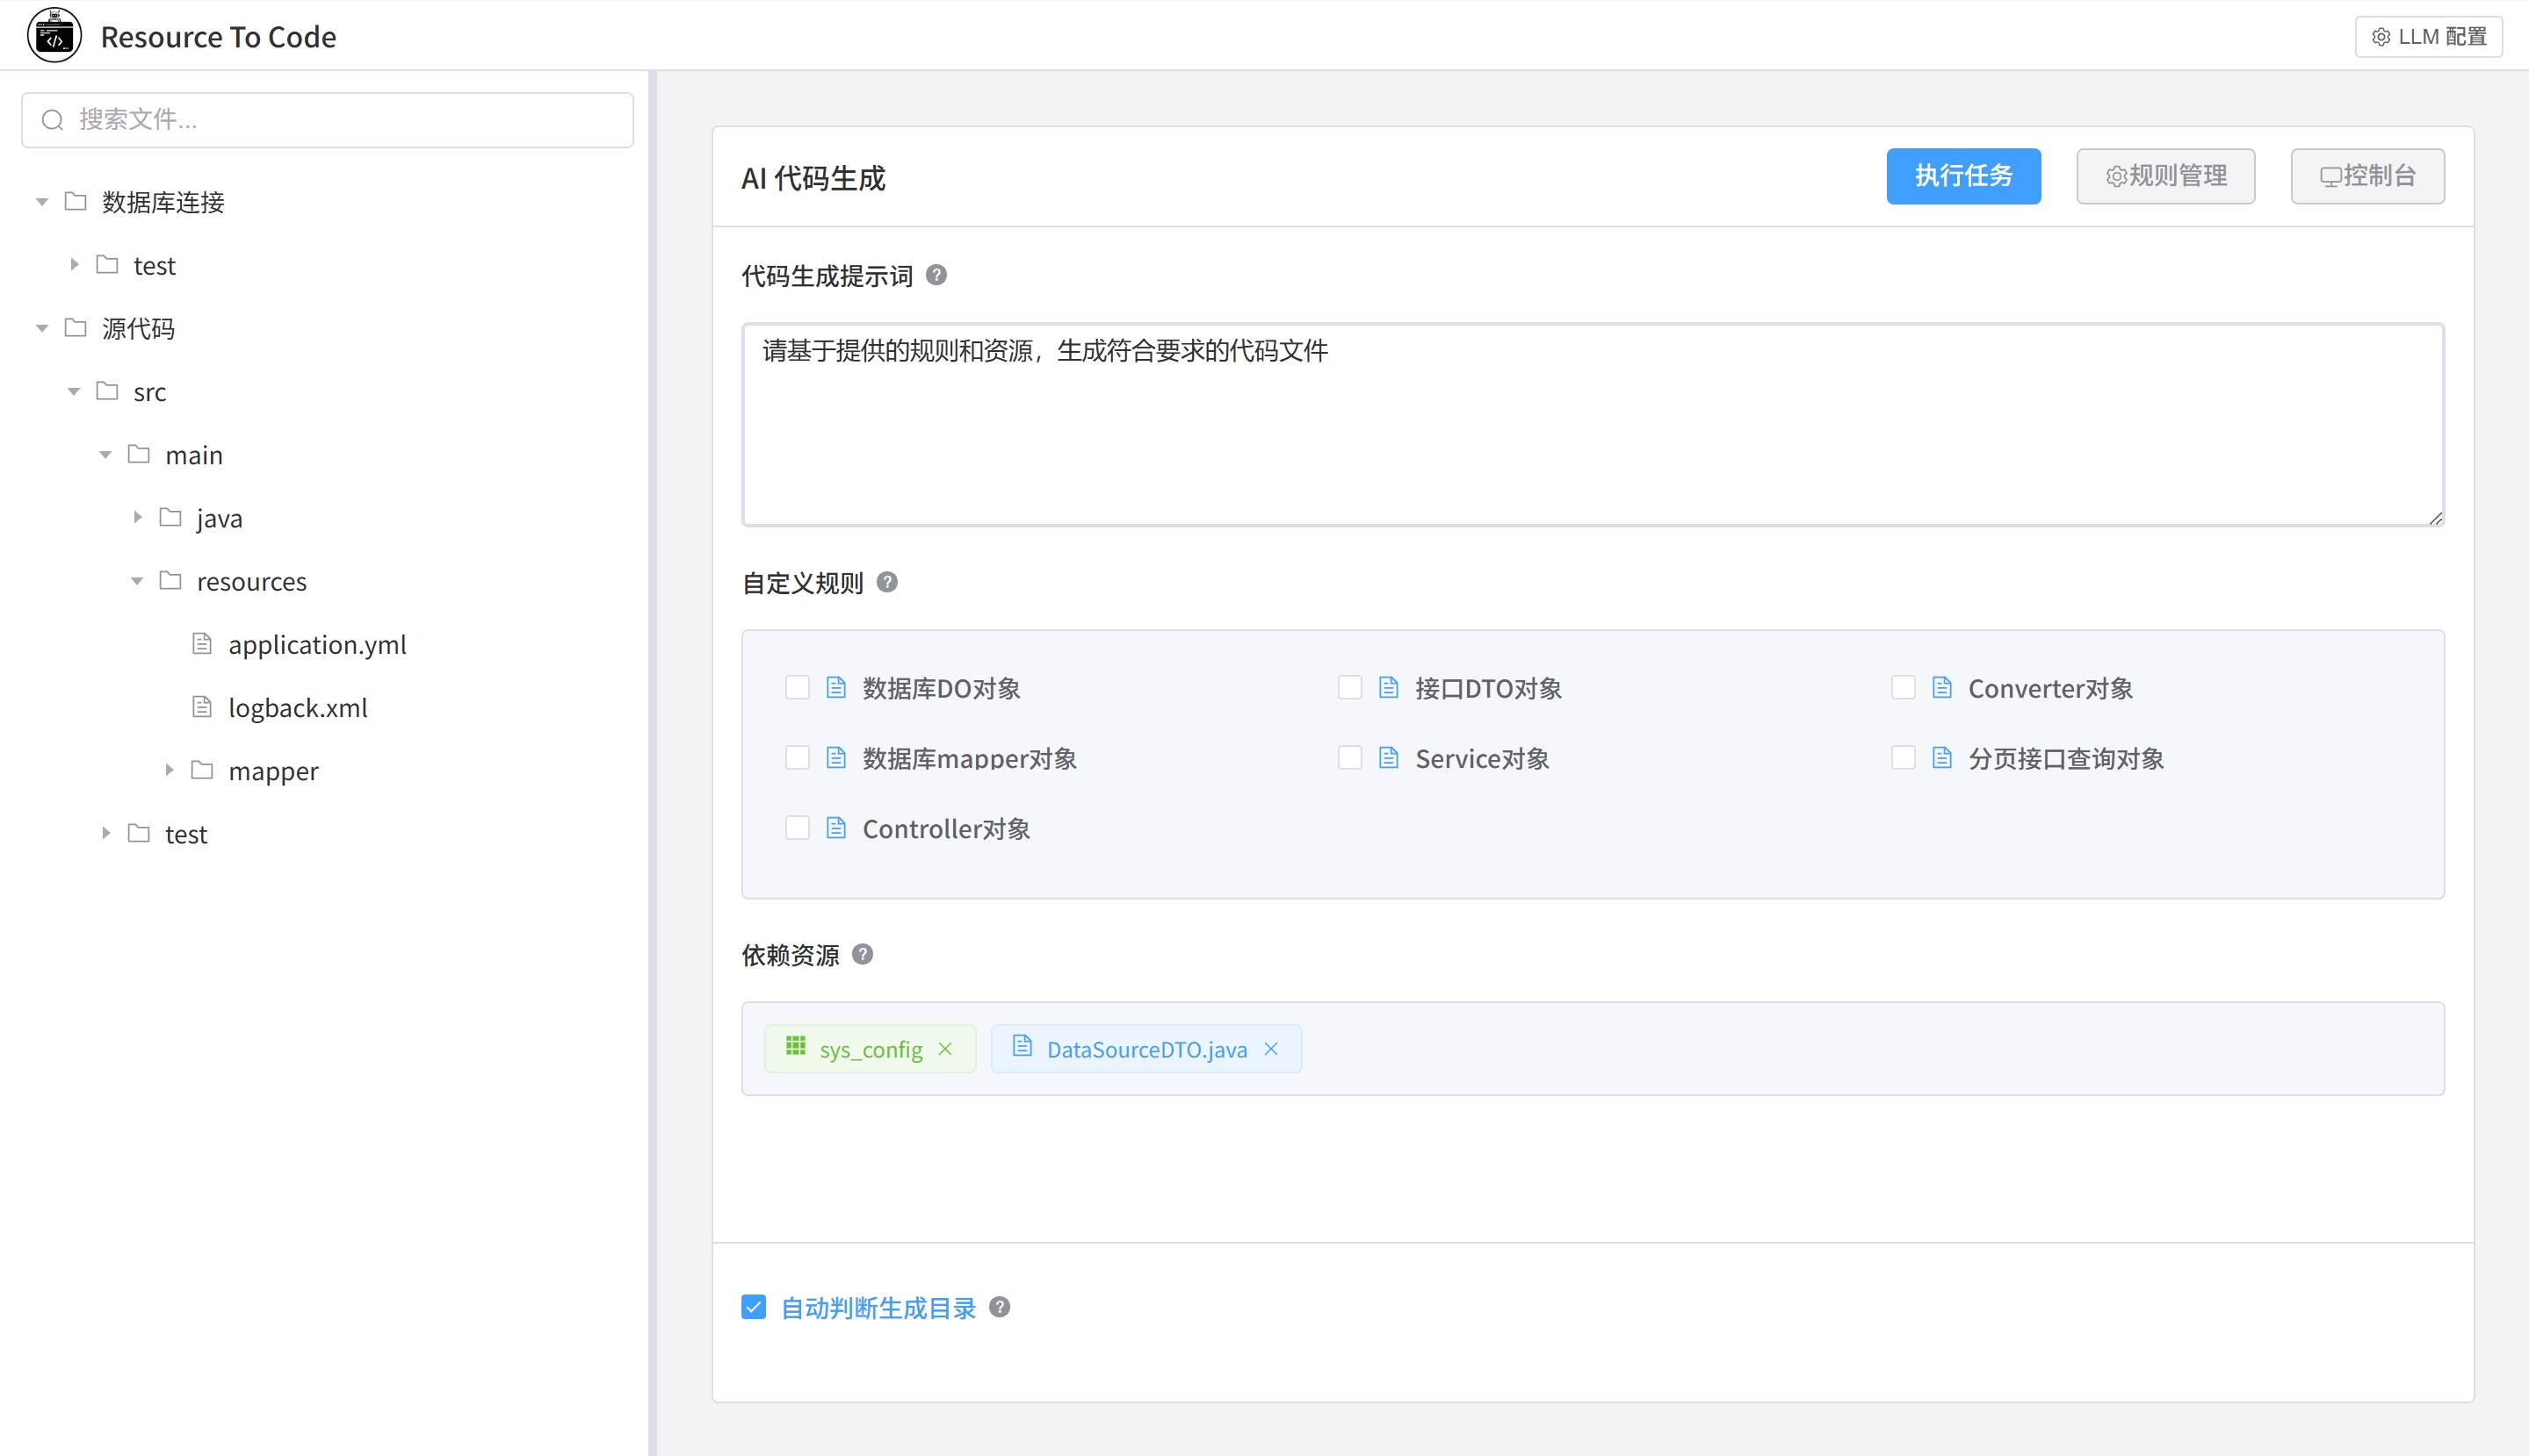Click into the 搜索文件 search field
Image resolution: width=2529 pixels, height=1456 pixels.
[340, 120]
